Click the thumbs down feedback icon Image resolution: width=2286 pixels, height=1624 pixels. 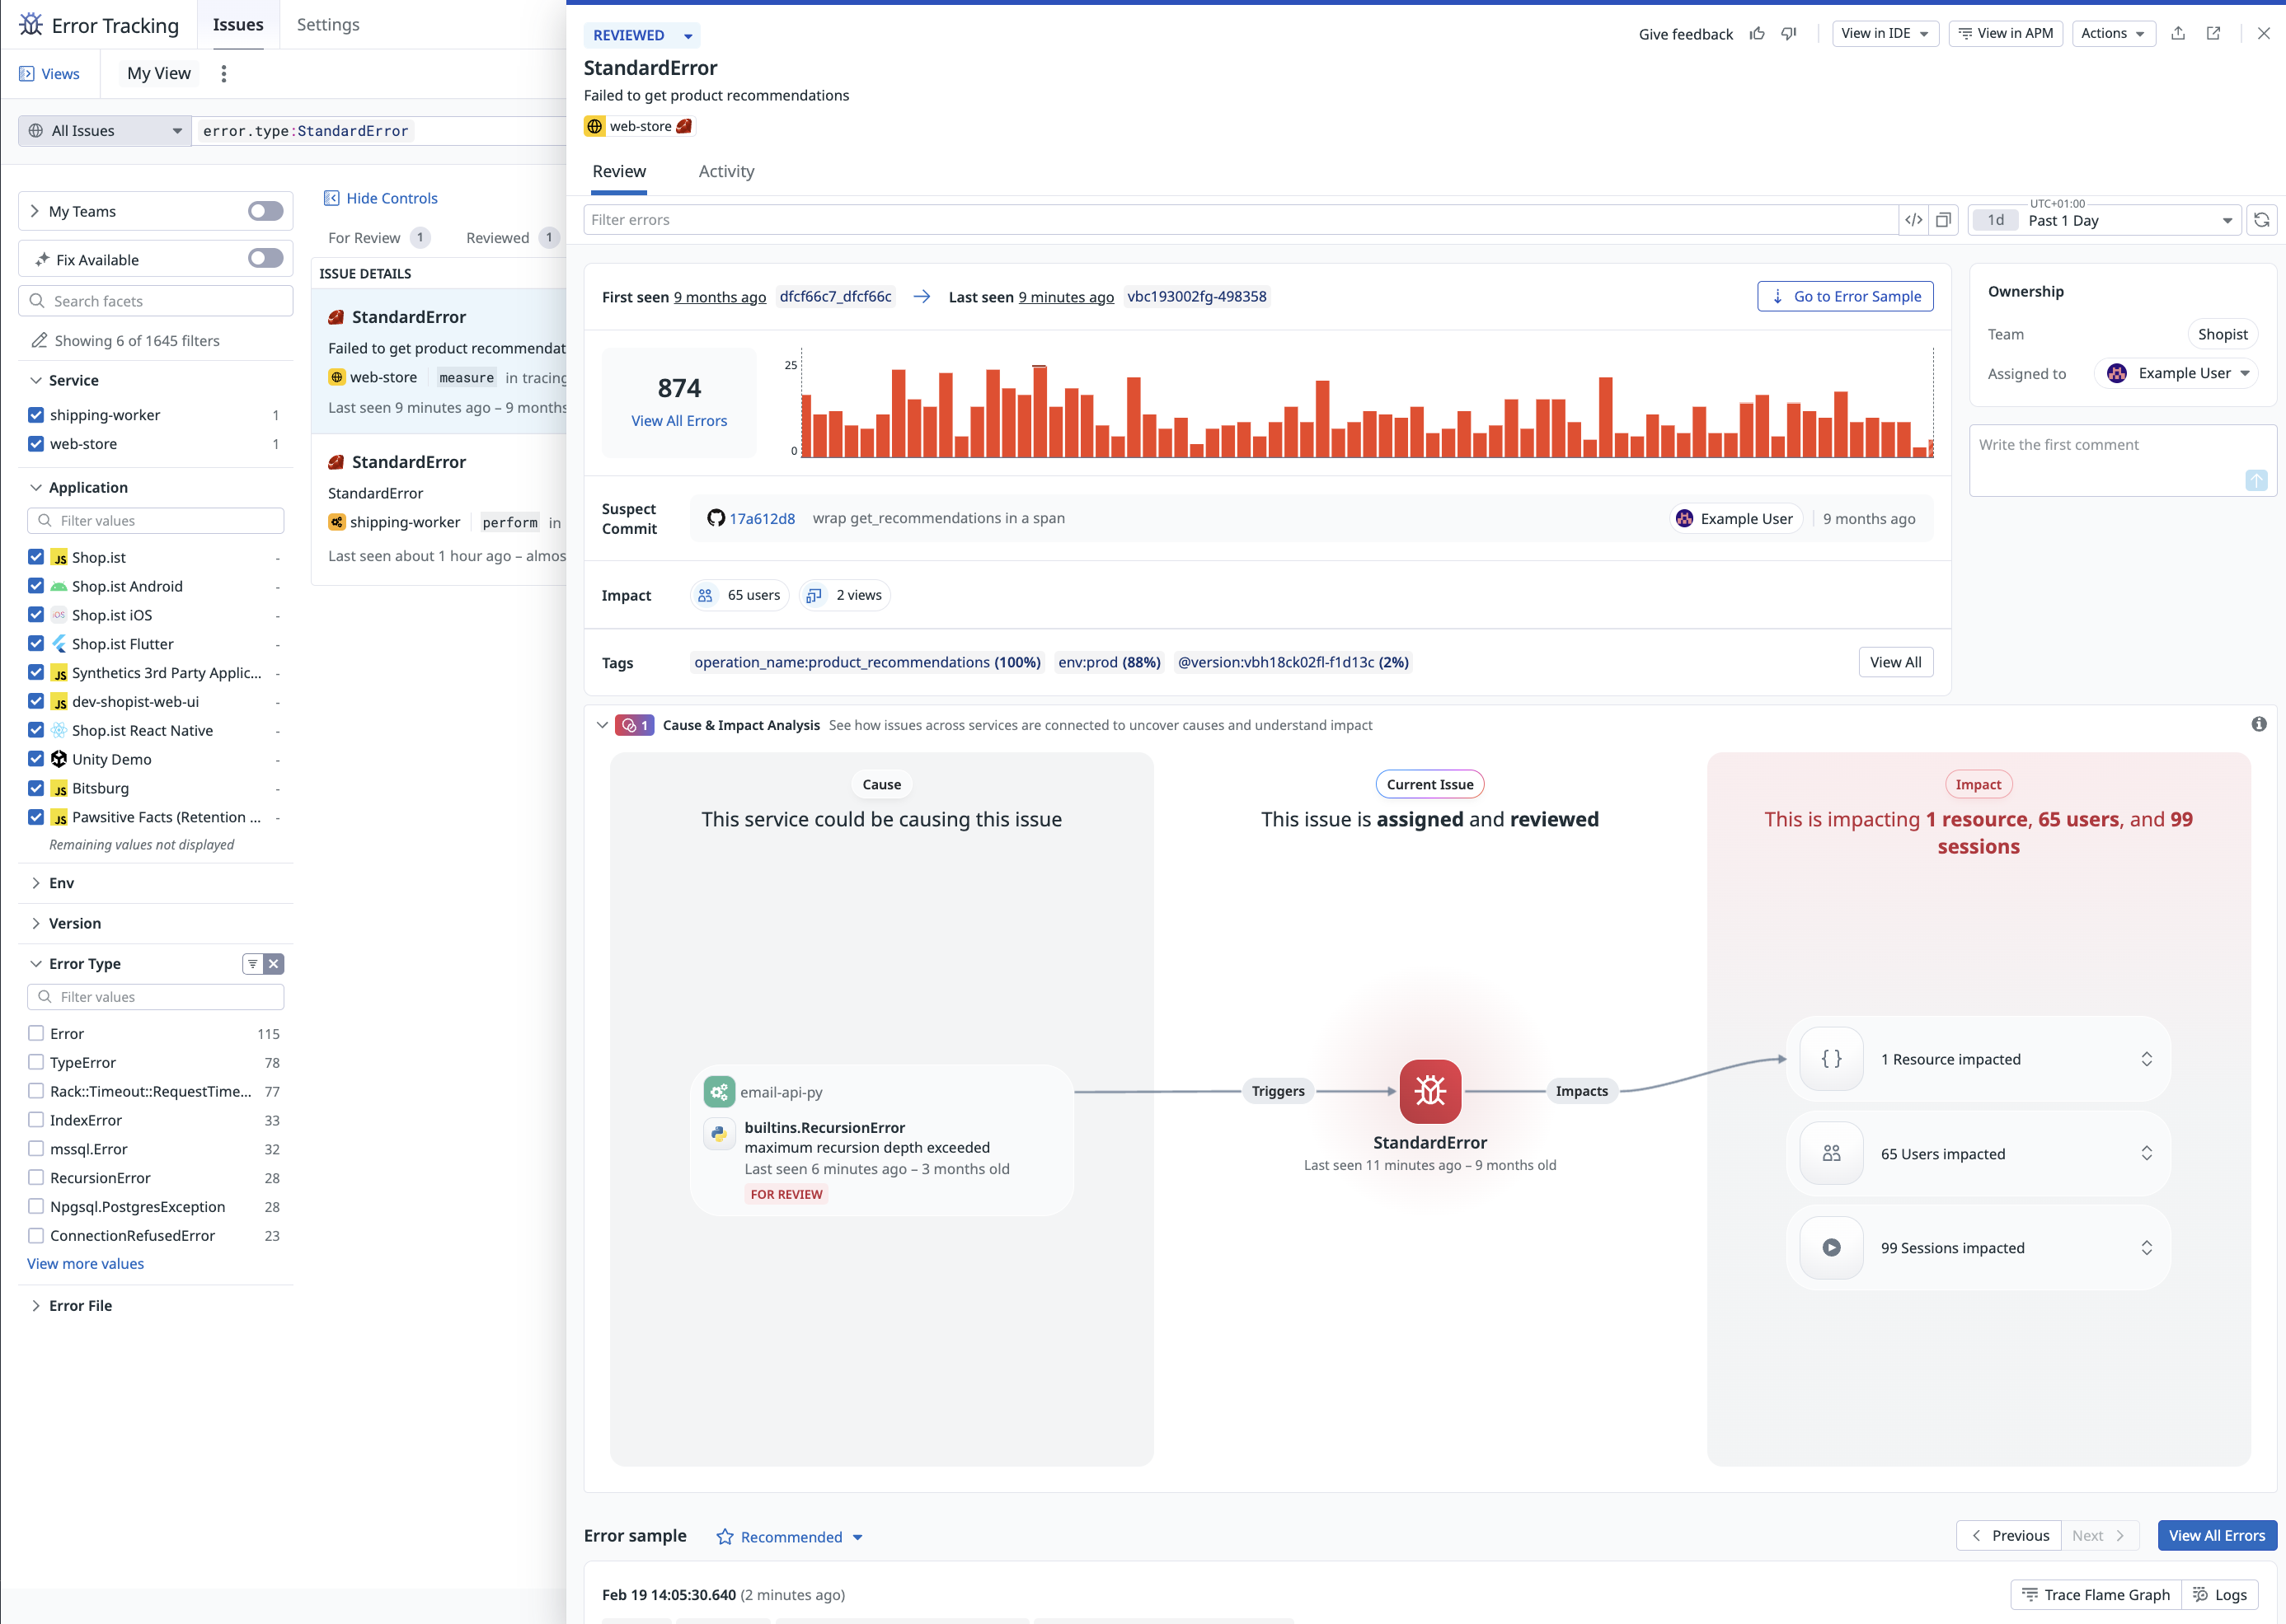[1789, 34]
